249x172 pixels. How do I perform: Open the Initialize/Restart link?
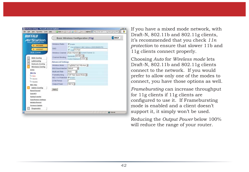pyautogui.click(x=36, y=103)
